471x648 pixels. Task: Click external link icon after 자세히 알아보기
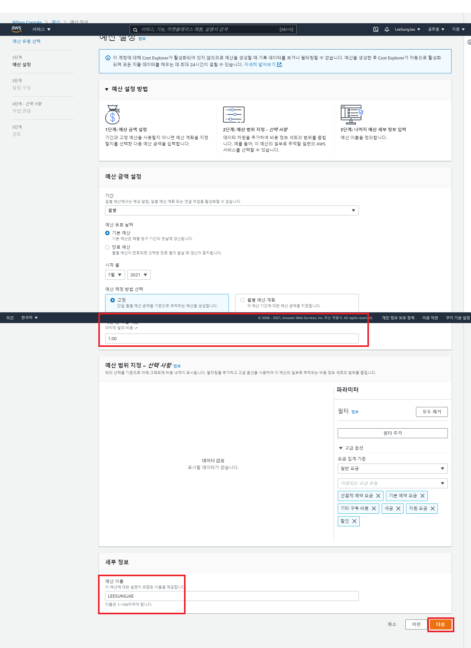tap(279, 65)
